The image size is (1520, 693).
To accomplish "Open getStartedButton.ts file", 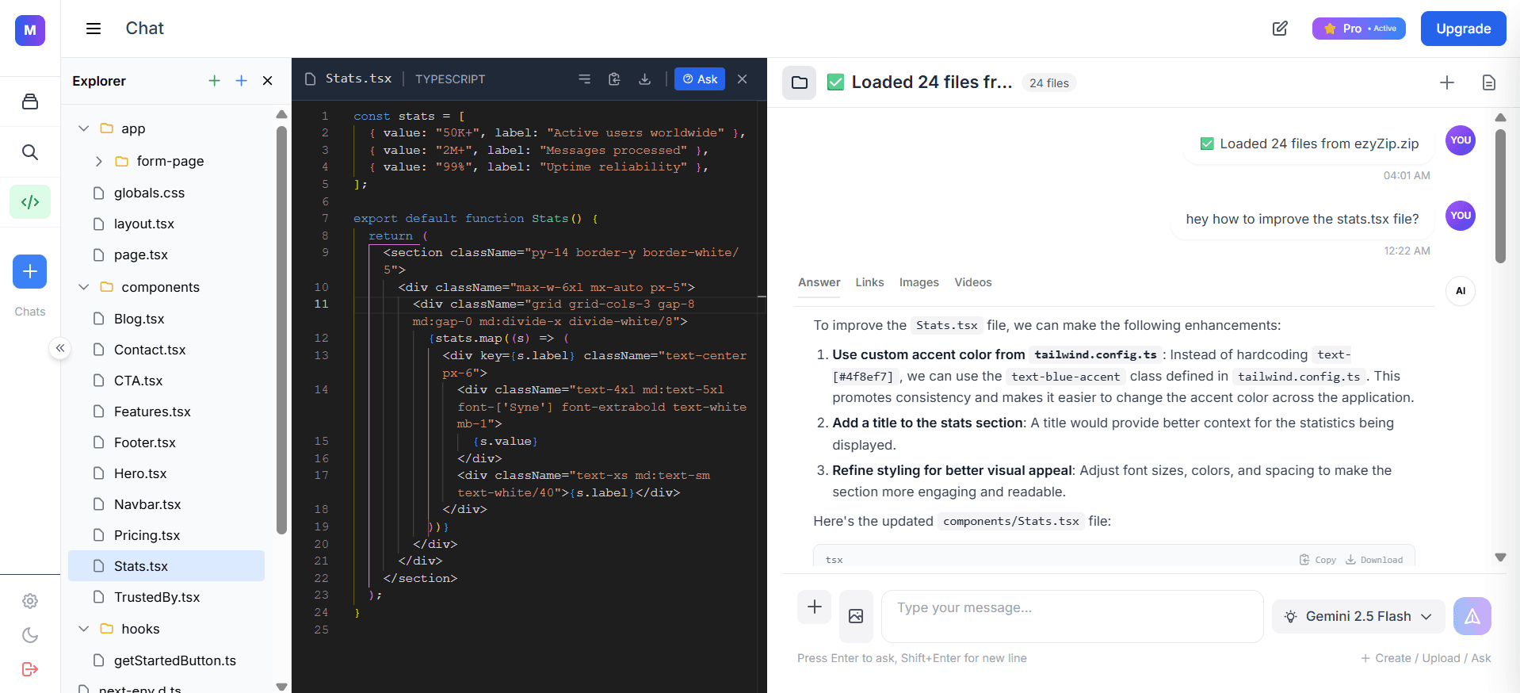I will pyautogui.click(x=166, y=660).
